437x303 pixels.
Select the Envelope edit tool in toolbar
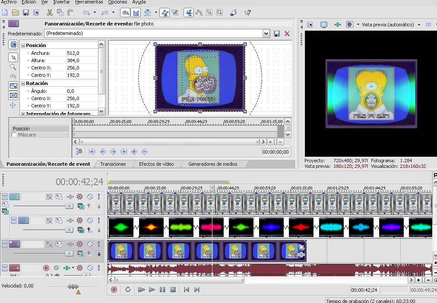199,13
